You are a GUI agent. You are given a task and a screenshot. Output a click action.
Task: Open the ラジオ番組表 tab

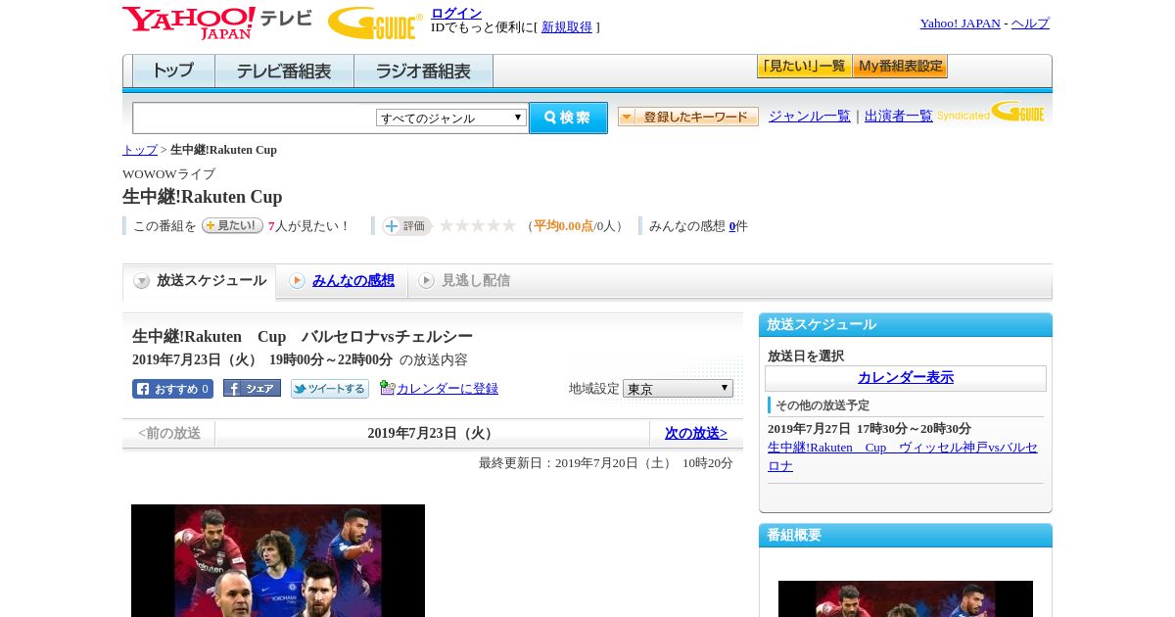pos(423,71)
